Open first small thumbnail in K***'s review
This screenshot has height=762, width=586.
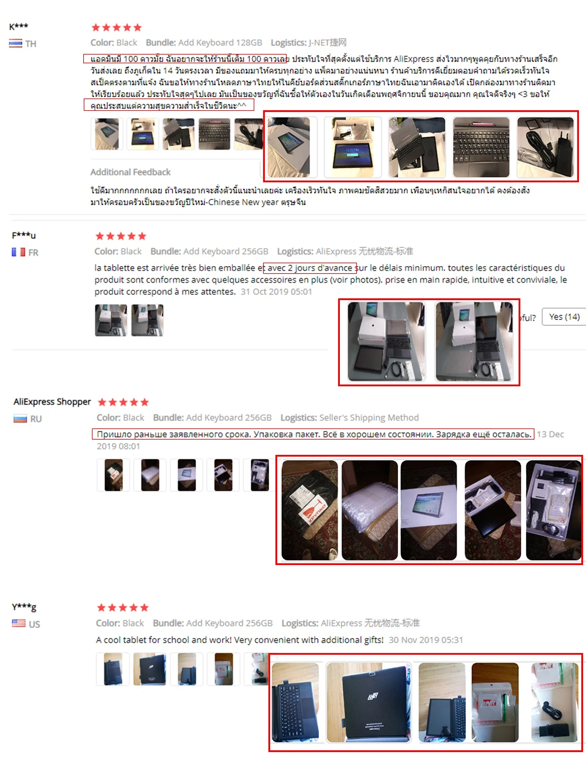tap(107, 134)
